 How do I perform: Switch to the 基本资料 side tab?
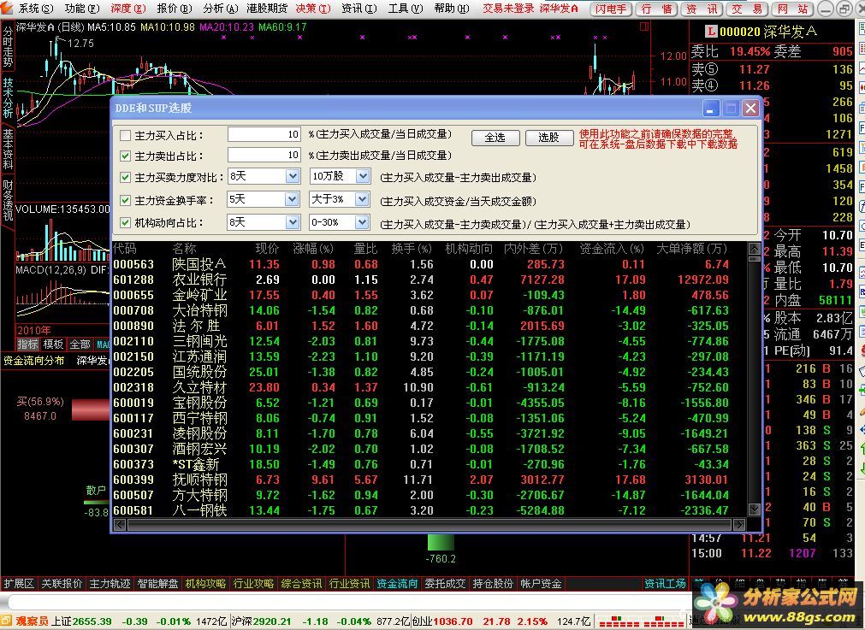coord(8,149)
